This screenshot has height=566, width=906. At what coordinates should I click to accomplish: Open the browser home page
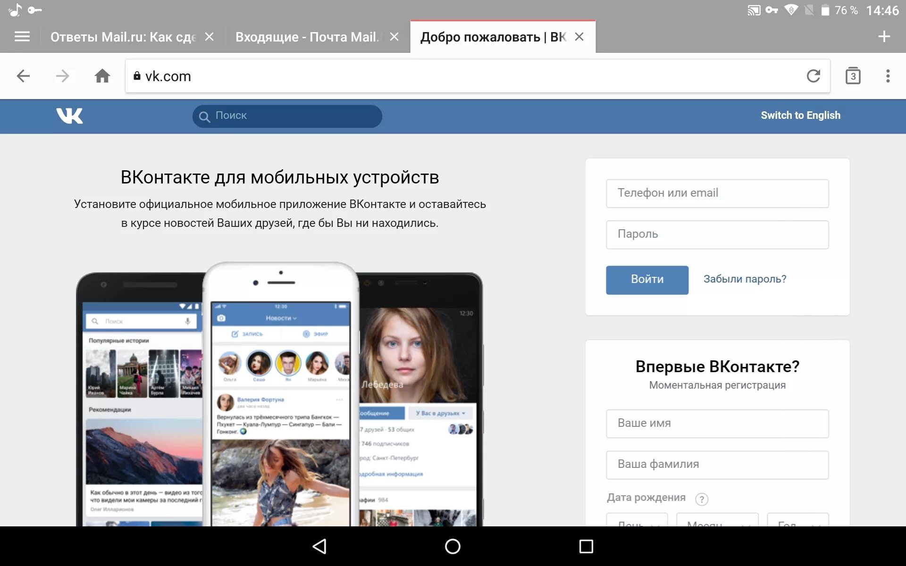point(102,76)
